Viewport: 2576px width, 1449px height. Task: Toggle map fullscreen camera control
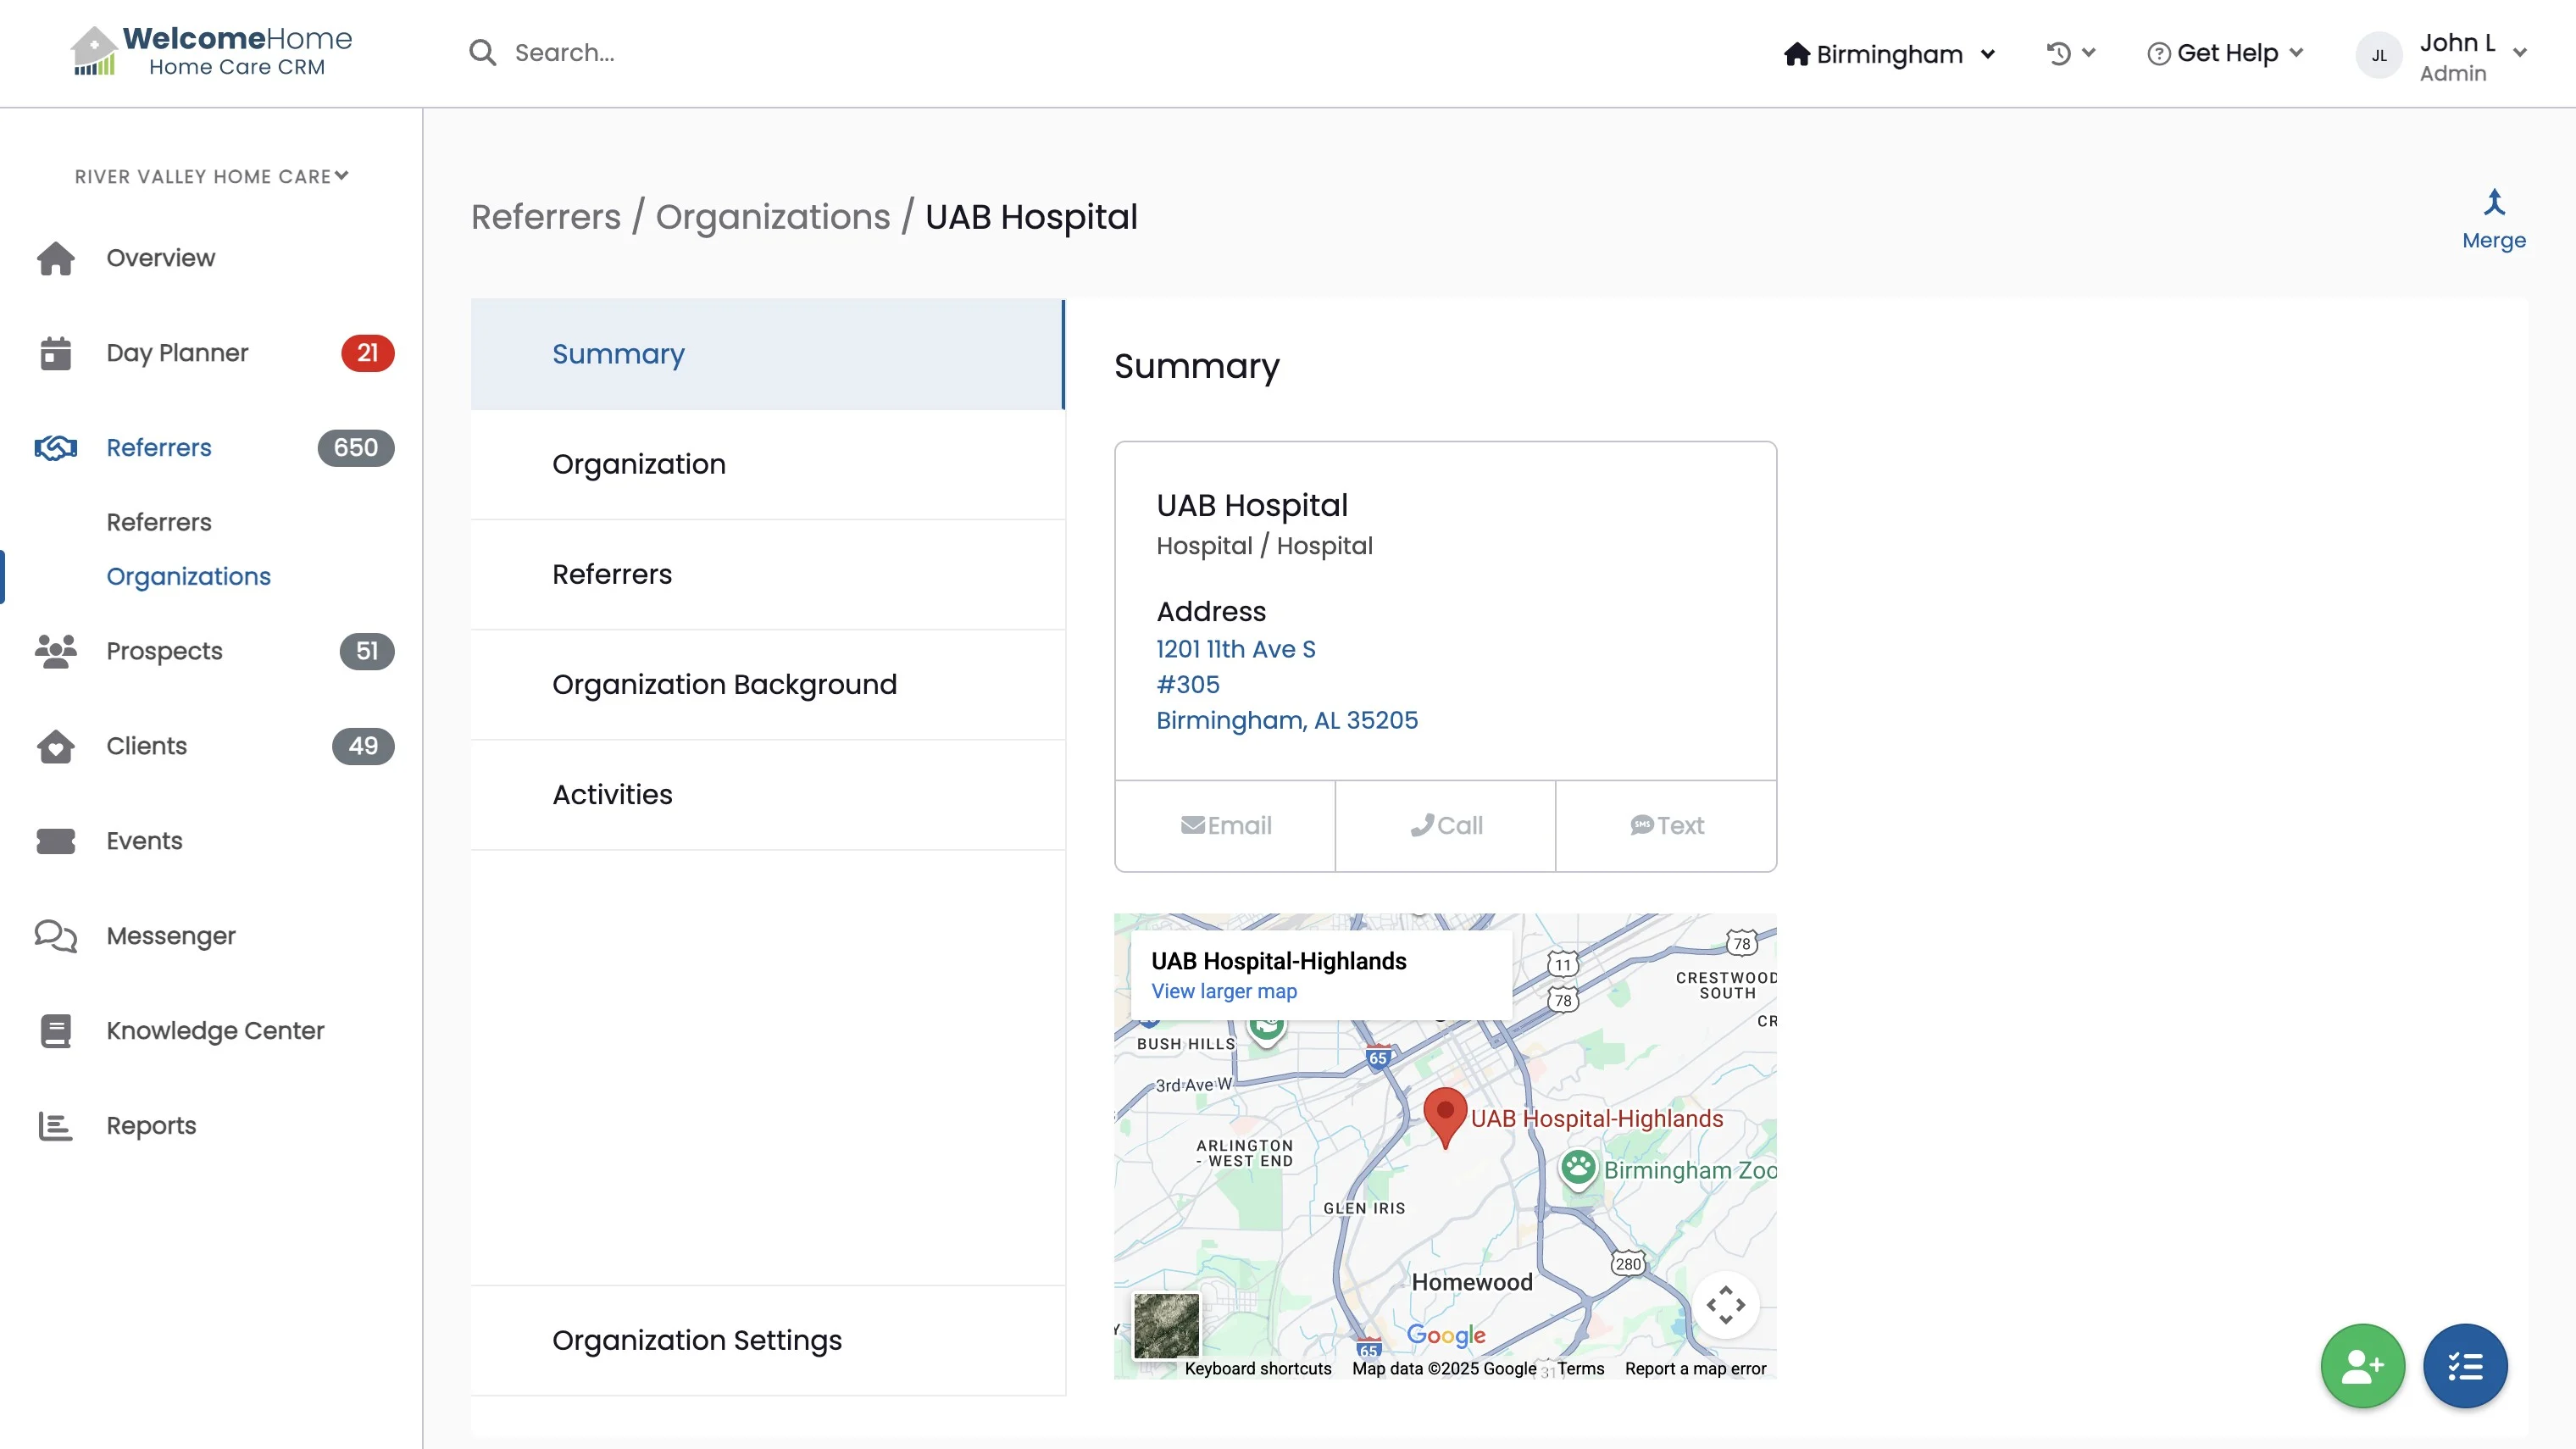pos(1725,1305)
